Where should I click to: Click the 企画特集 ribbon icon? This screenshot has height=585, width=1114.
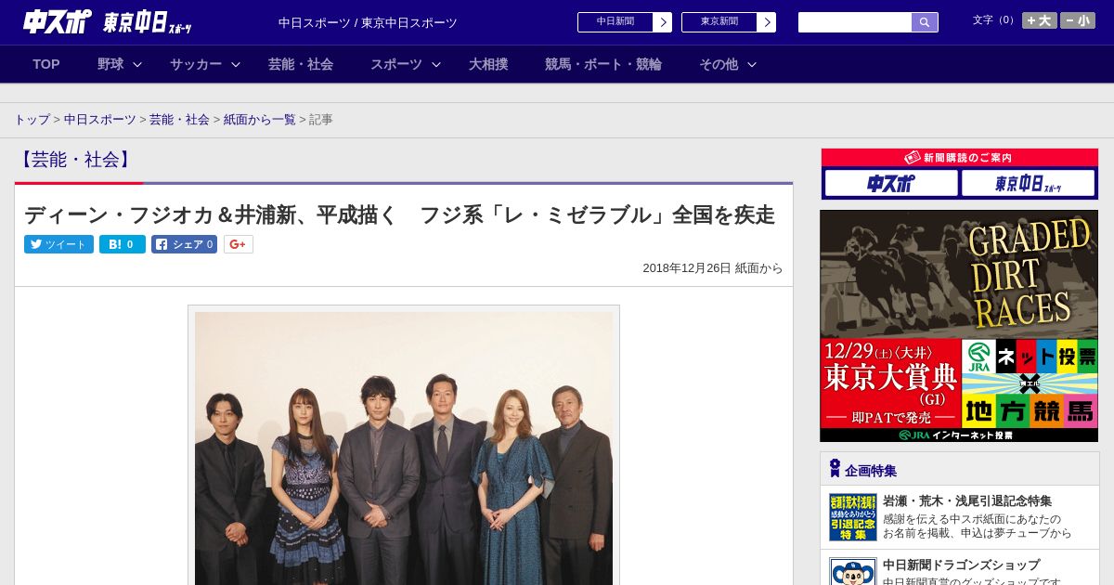click(835, 468)
